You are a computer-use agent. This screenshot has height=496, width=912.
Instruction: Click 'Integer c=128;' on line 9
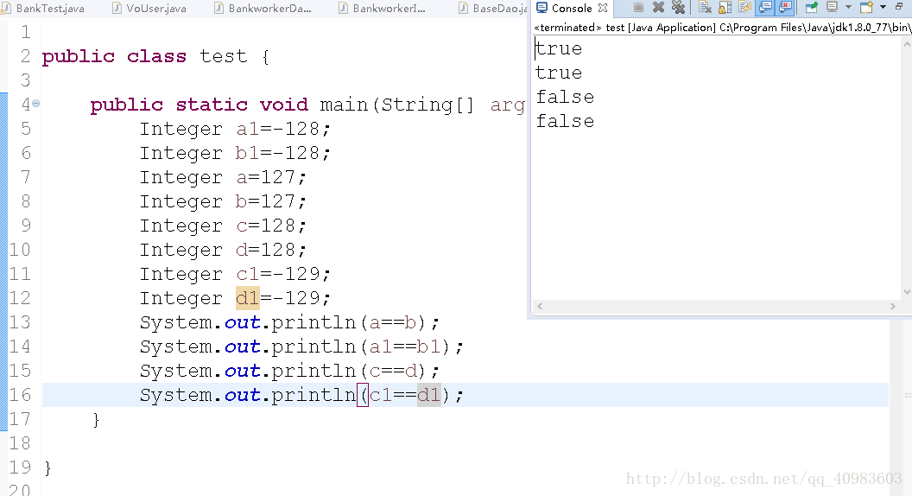pyautogui.click(x=223, y=226)
